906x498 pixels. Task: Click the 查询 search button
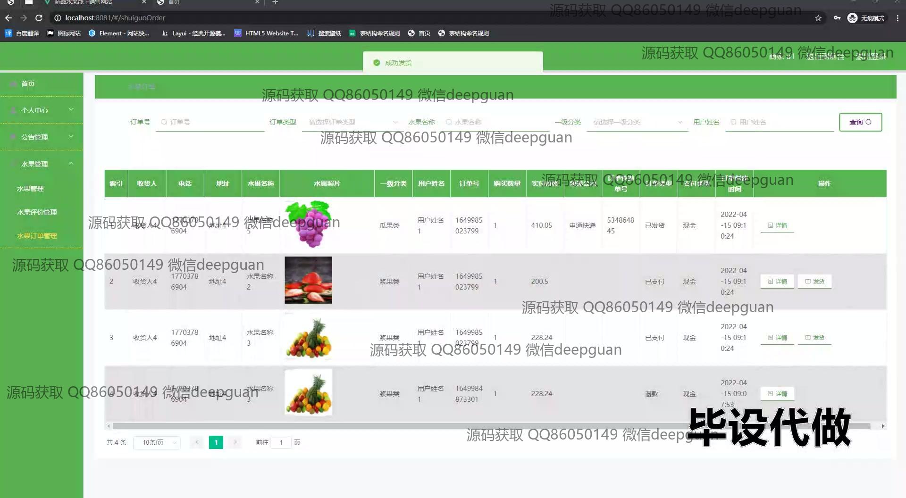(x=860, y=122)
